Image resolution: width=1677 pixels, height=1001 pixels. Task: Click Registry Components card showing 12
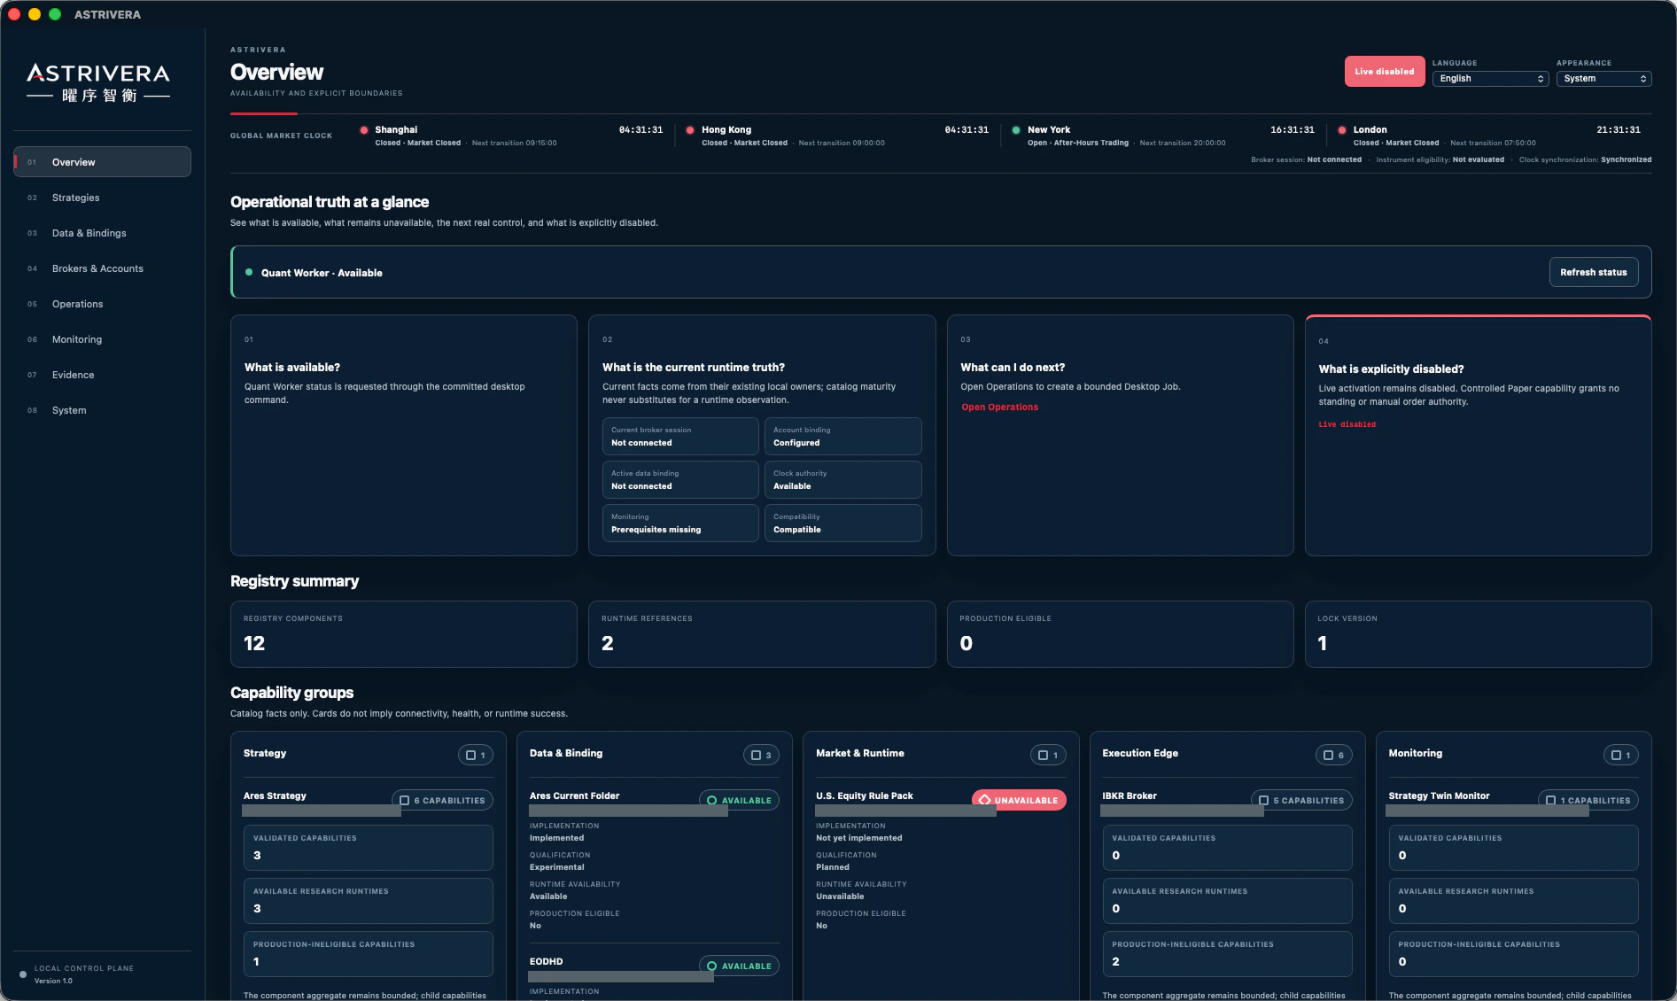pyautogui.click(x=404, y=634)
